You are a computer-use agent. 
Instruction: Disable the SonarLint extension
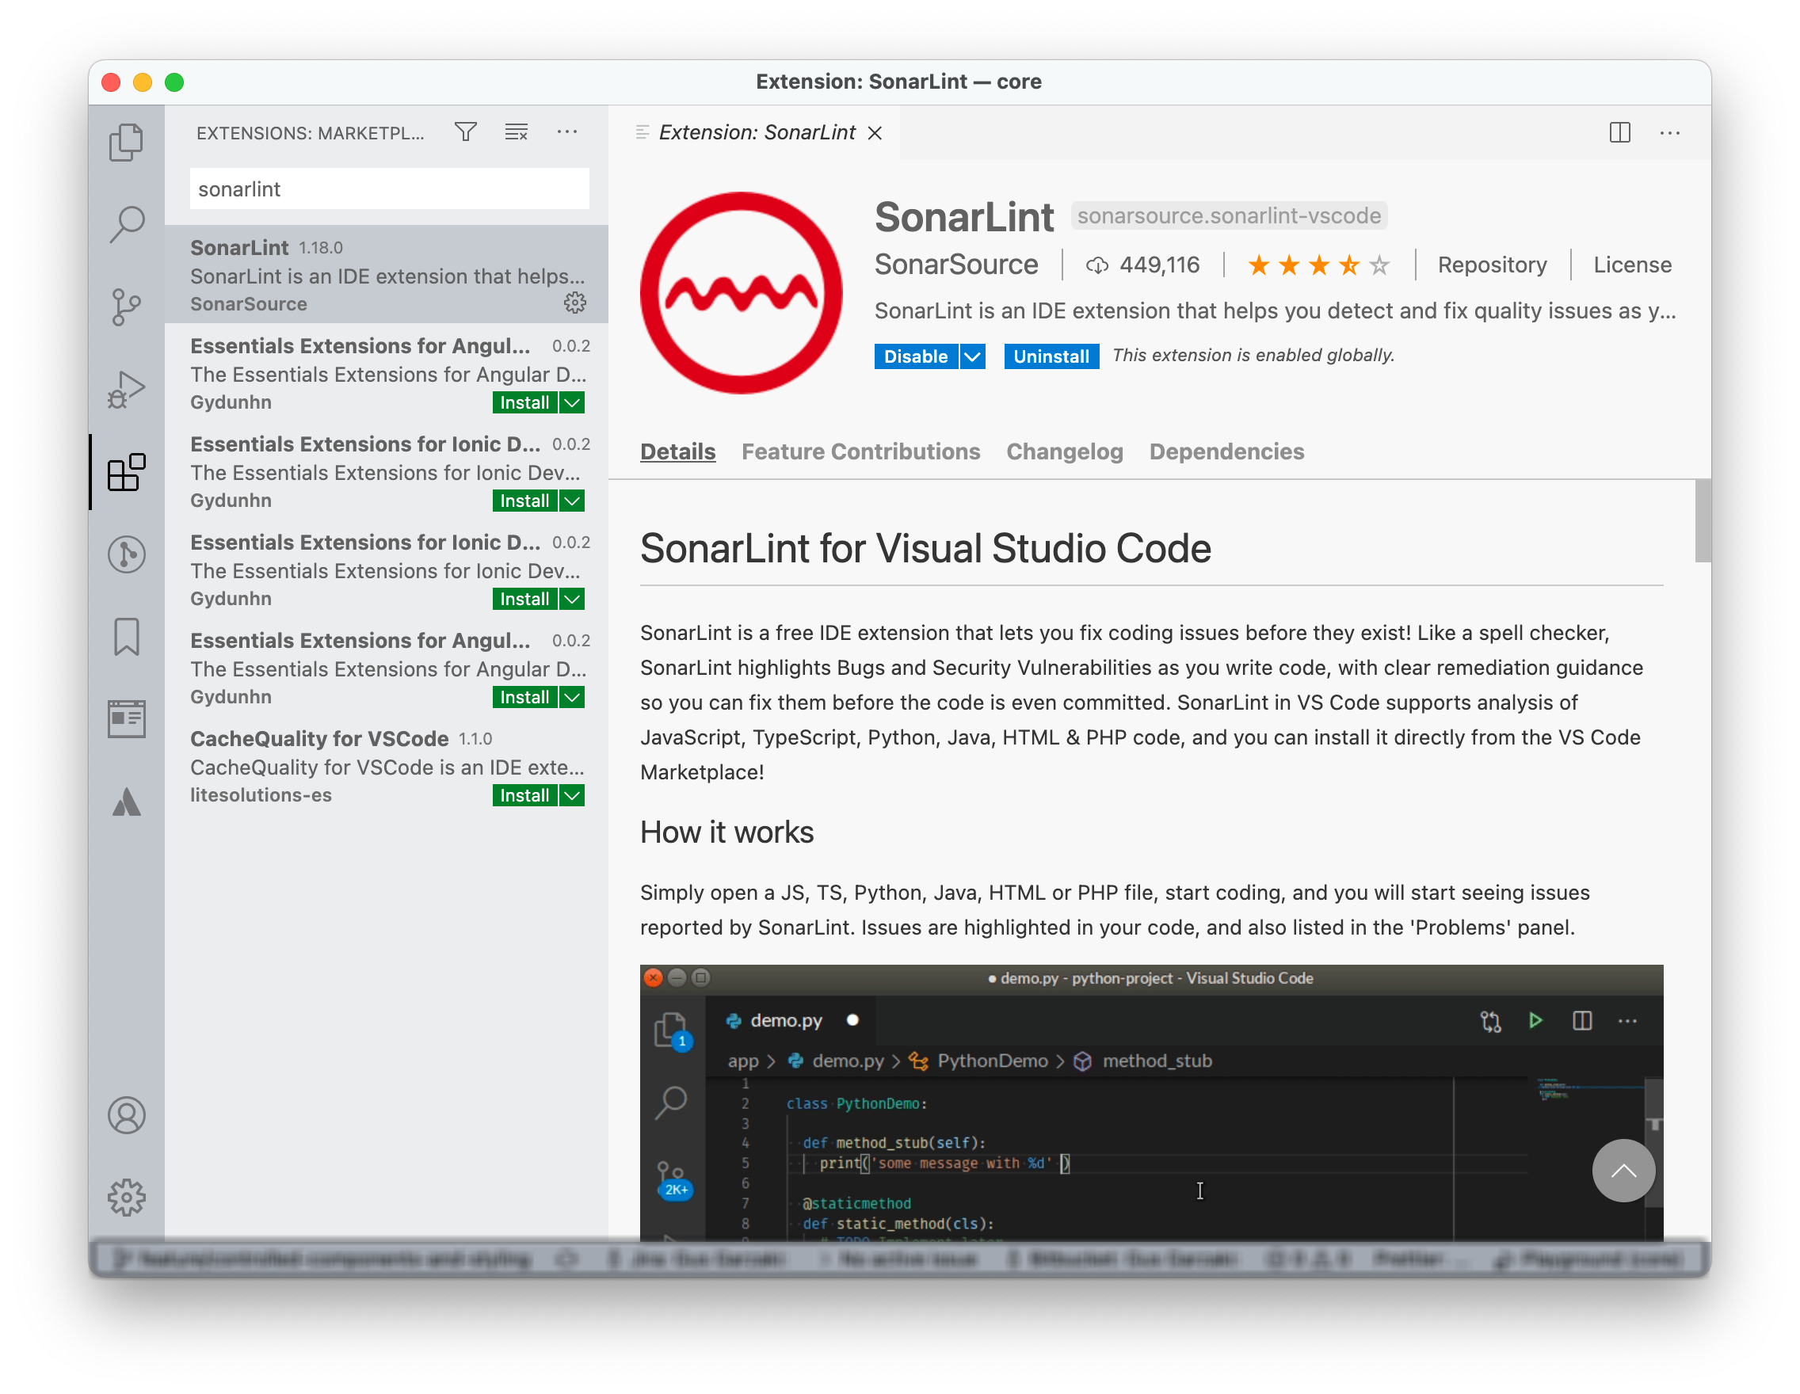pyautogui.click(x=916, y=356)
